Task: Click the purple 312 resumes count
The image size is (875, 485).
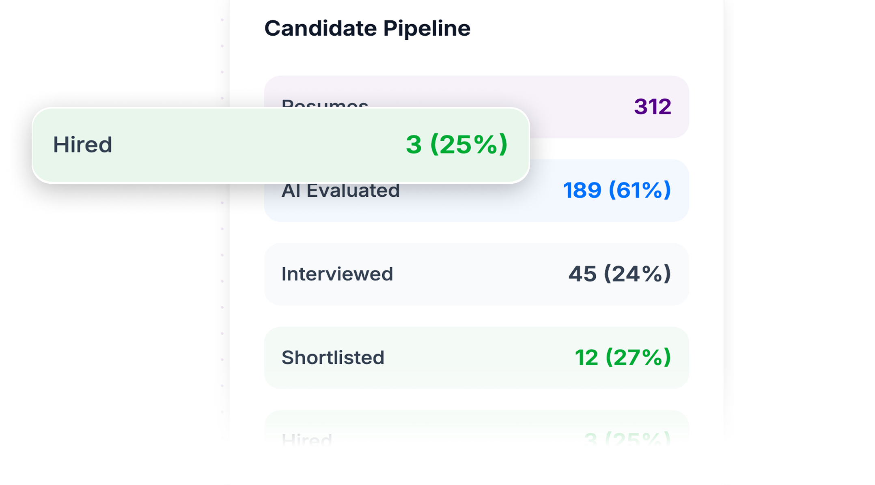Action: 653,107
